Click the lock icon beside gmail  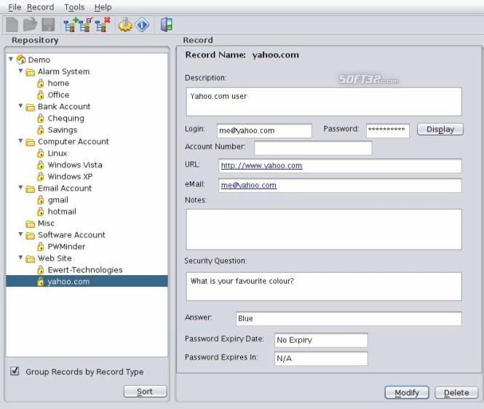coord(41,200)
